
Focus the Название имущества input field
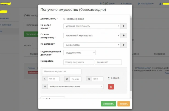[62, 71]
